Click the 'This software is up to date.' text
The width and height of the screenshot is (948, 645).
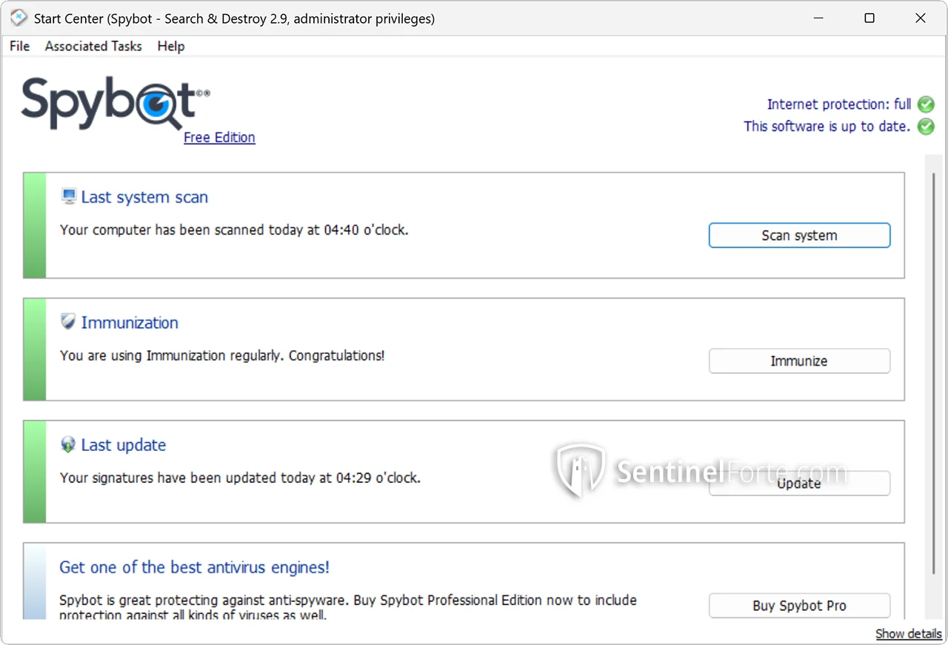tap(827, 127)
